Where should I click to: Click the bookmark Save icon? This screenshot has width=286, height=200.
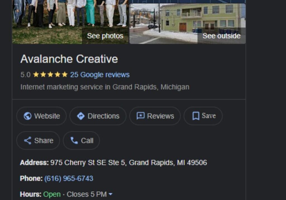coord(196,116)
